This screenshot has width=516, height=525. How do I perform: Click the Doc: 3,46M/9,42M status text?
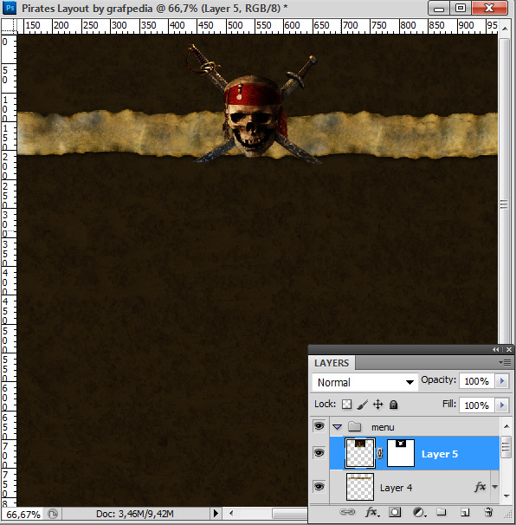[135, 514]
